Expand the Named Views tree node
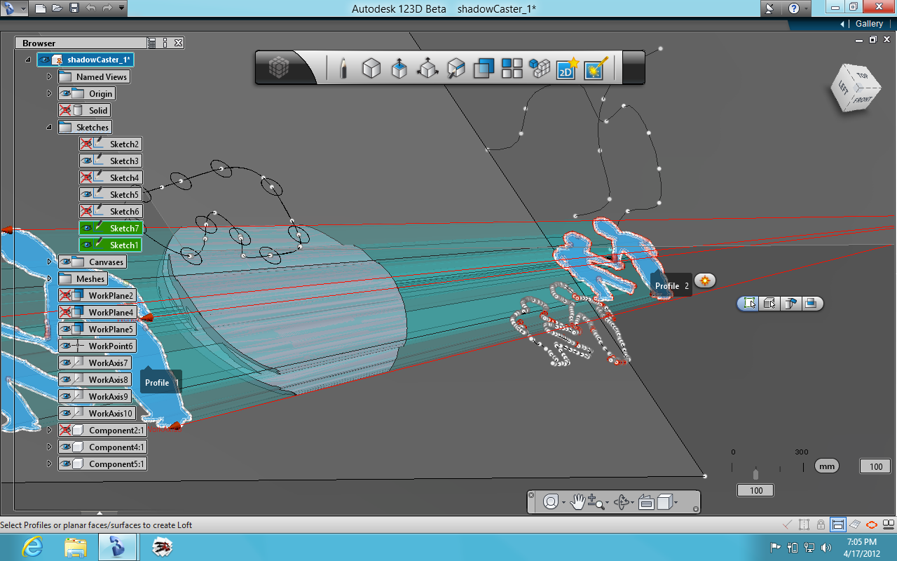Screen dimensions: 897x561 click(49, 76)
